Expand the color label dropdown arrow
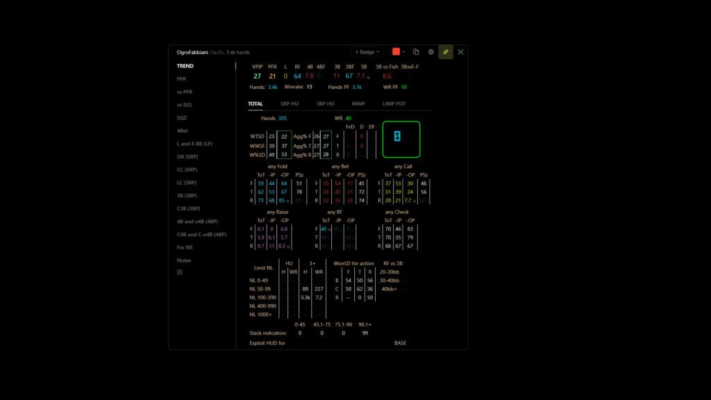Image resolution: width=711 pixels, height=400 pixels. click(x=403, y=52)
